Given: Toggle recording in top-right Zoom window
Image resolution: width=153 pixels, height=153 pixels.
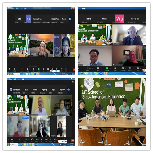Looking at the screenshot, I should [x=115, y=68].
